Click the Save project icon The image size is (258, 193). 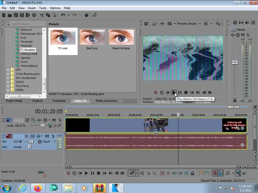(x=16, y=15)
